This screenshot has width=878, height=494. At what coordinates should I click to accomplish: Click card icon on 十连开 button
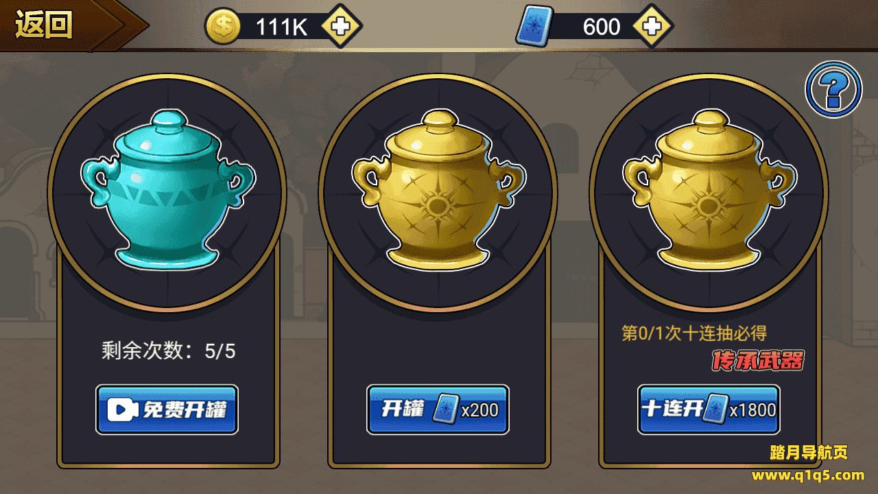(715, 409)
